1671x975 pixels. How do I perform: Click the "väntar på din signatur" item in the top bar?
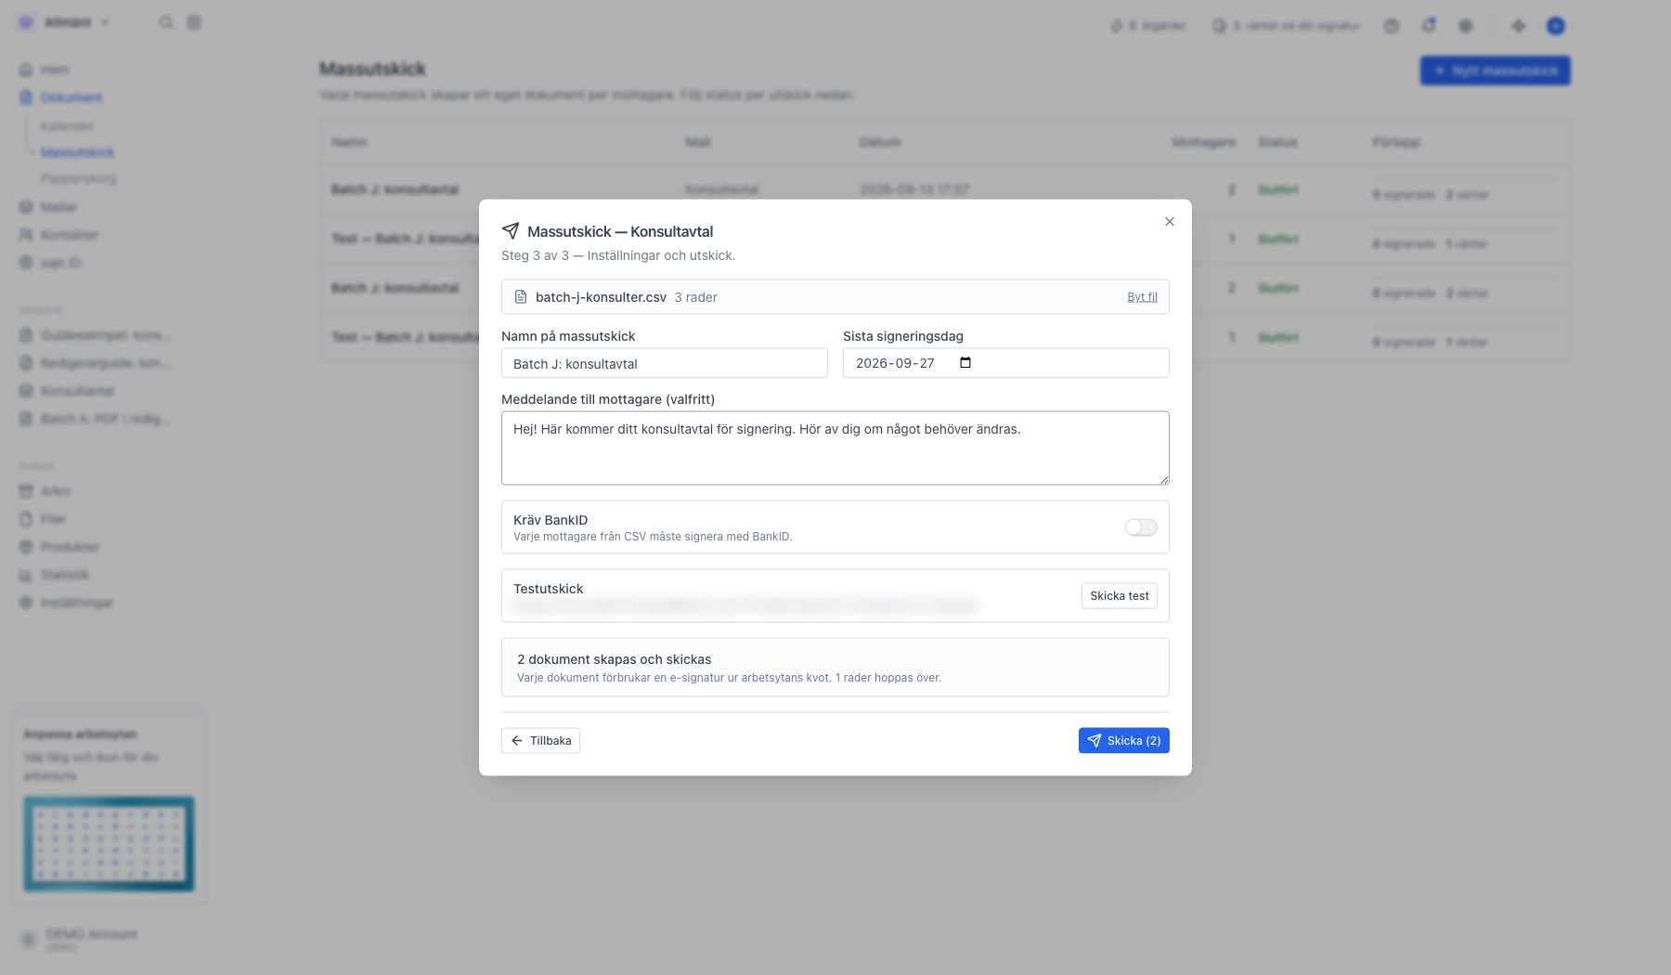click(x=1286, y=26)
